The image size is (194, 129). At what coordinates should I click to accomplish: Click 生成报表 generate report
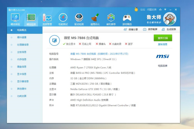point(169,29)
